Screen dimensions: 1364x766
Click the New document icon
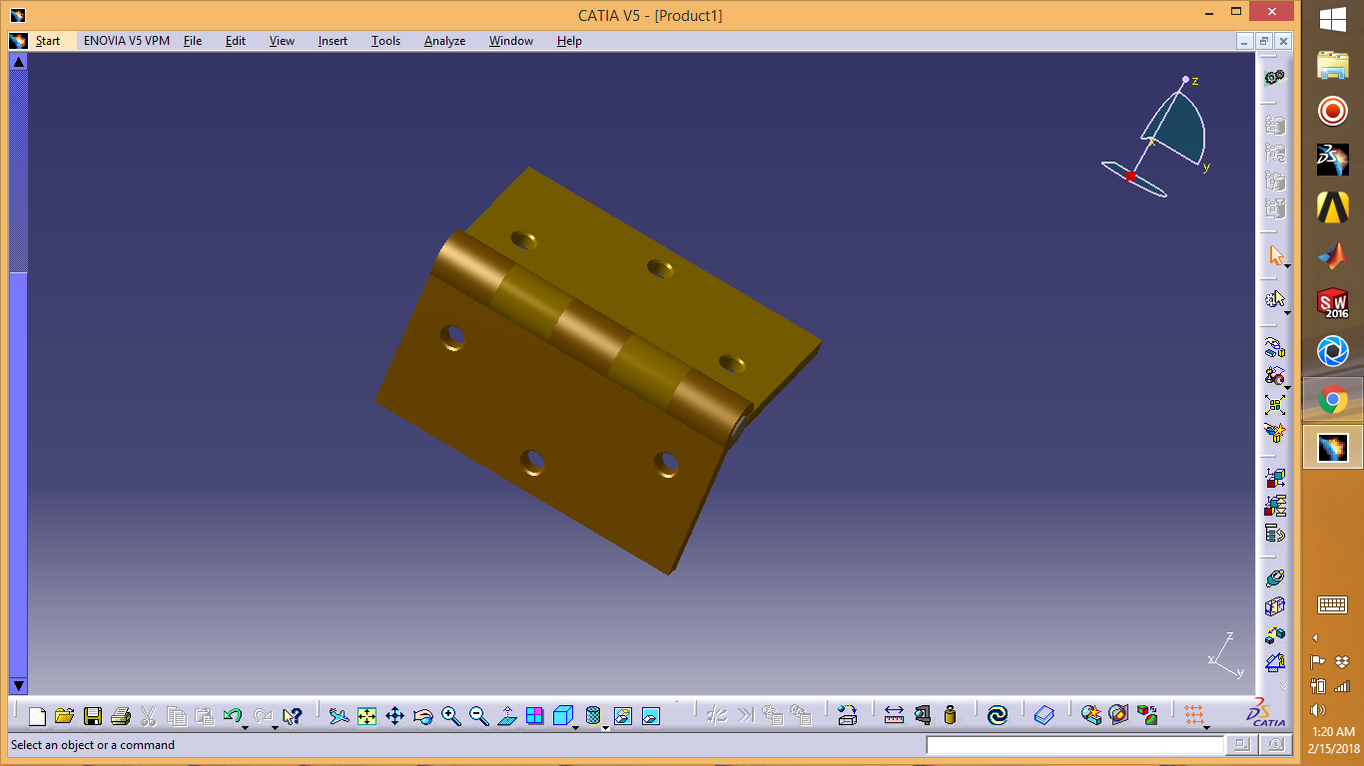(x=37, y=715)
